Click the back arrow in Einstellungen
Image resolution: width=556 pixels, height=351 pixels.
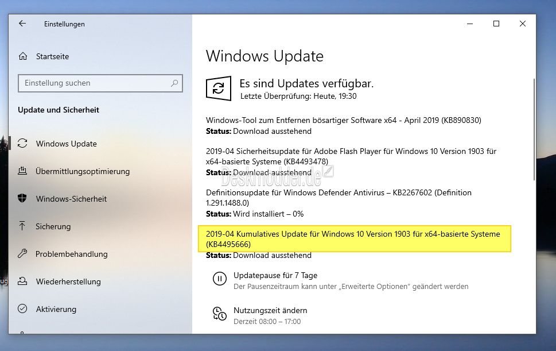22,24
